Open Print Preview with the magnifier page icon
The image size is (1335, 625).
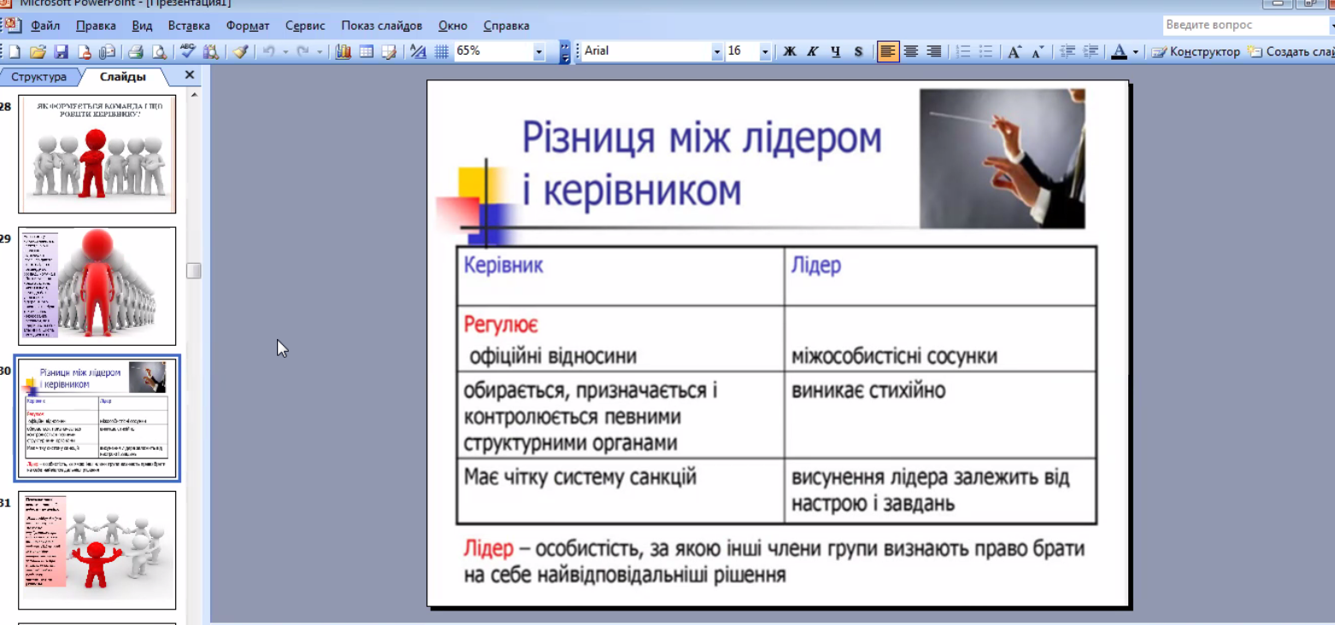point(159,52)
